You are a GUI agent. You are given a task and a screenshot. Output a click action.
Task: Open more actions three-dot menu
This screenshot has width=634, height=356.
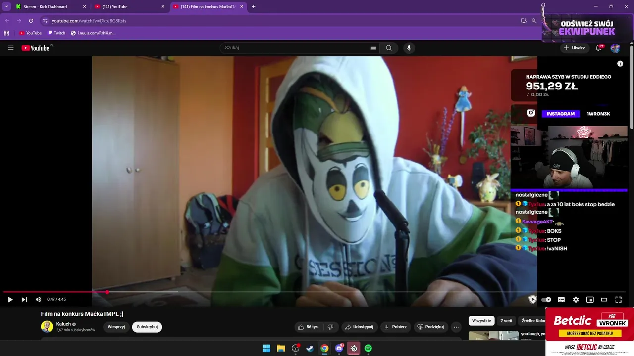coord(456,327)
